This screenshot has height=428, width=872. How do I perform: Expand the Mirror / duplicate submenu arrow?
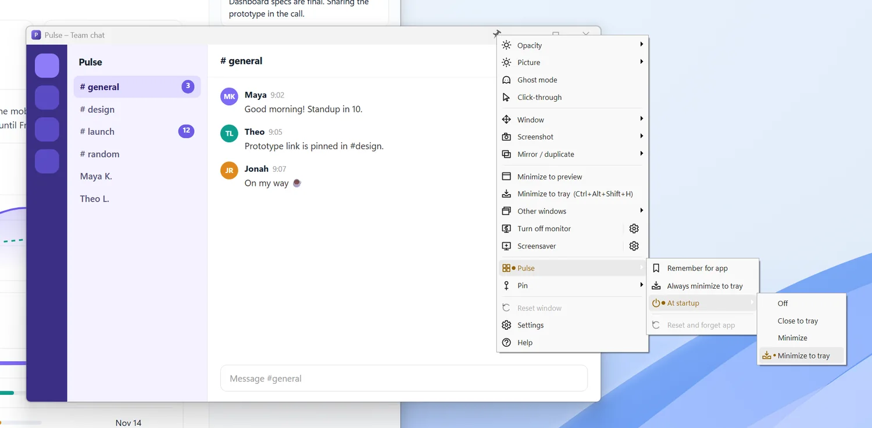pyautogui.click(x=641, y=154)
